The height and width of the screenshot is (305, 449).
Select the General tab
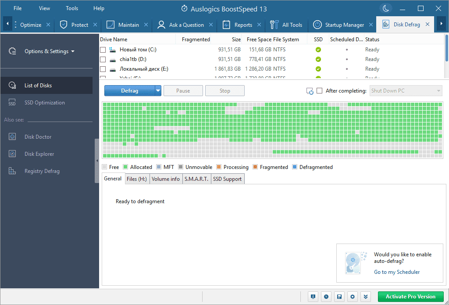point(113,178)
